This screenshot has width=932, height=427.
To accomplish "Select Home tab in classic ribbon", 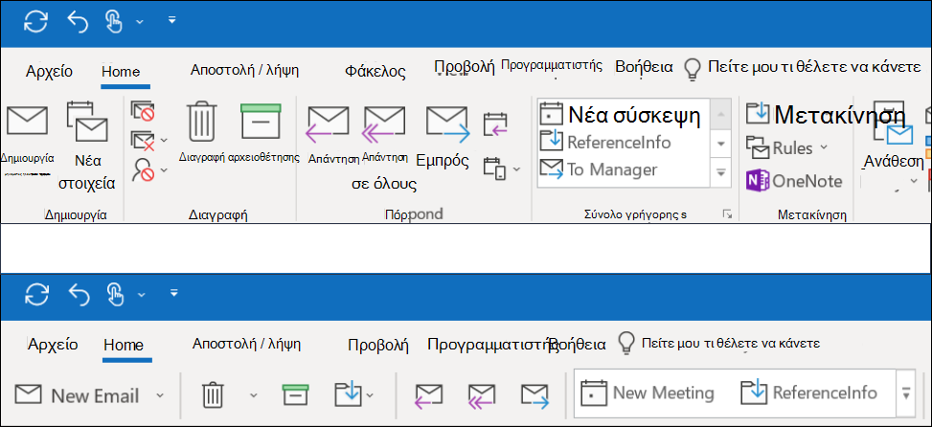I will 121,72.
